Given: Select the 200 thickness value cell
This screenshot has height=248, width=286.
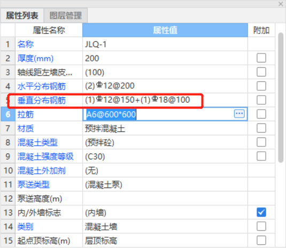Looking at the screenshot, I should pyautogui.click(x=165, y=58).
